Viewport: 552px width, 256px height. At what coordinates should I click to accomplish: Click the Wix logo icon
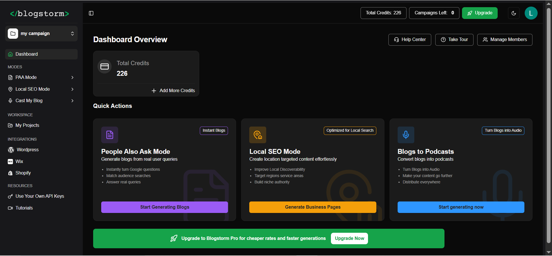(x=10, y=162)
